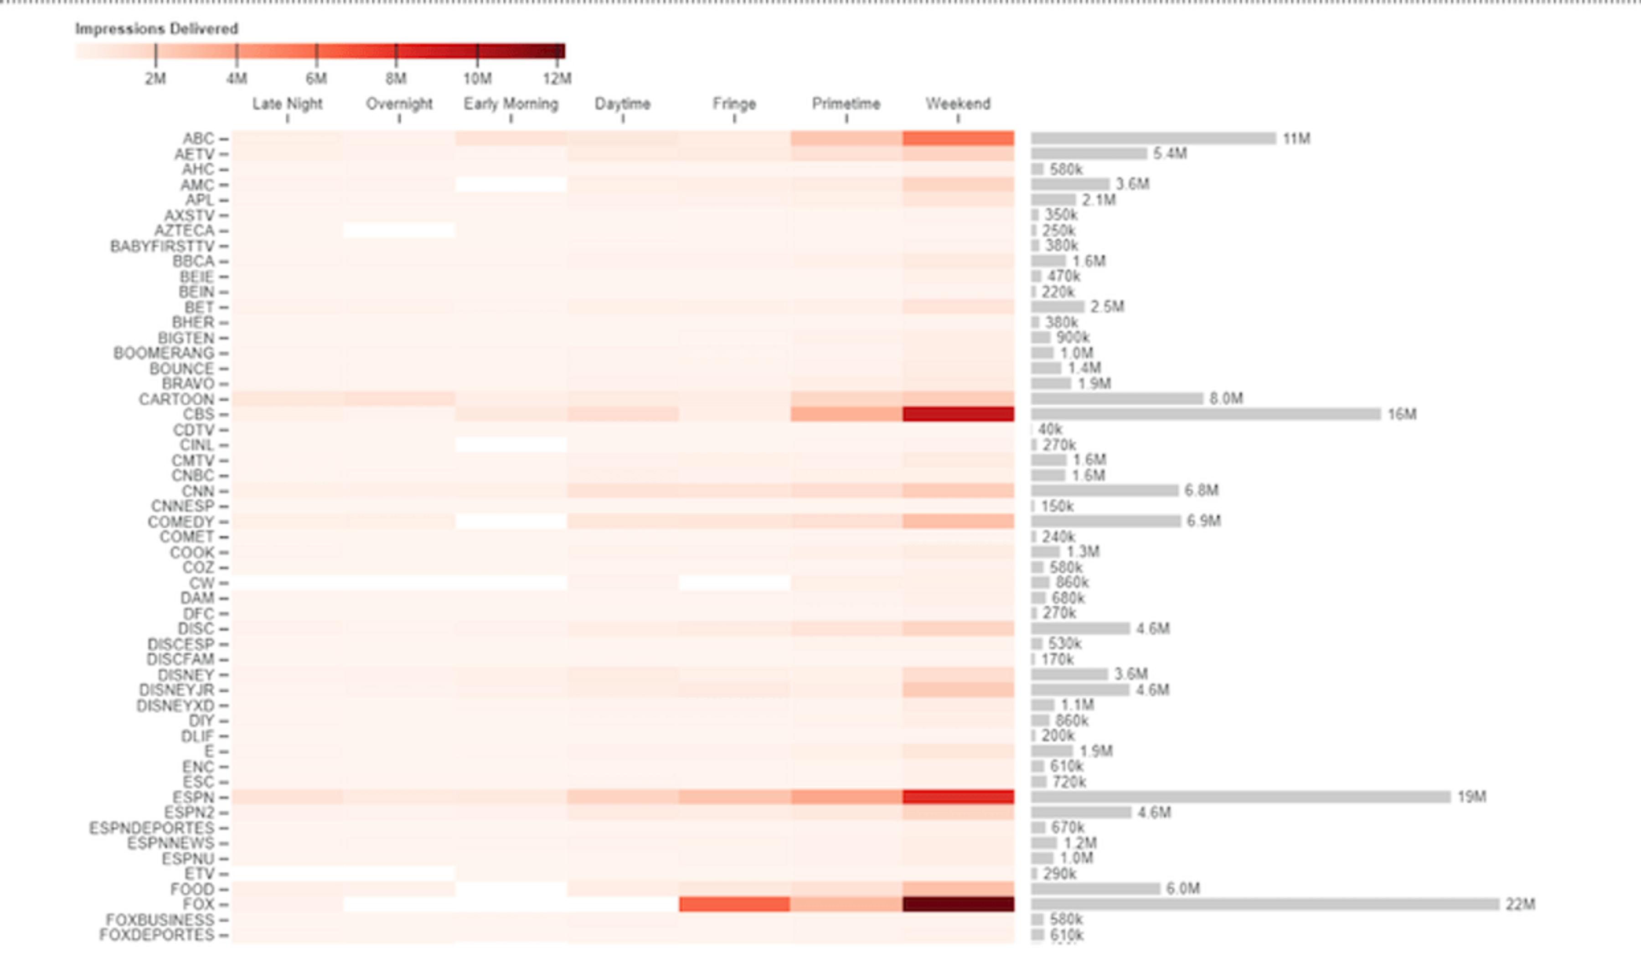Click the ESPN Primetime heatmap cell
This screenshot has height=968, width=1641.
click(846, 797)
